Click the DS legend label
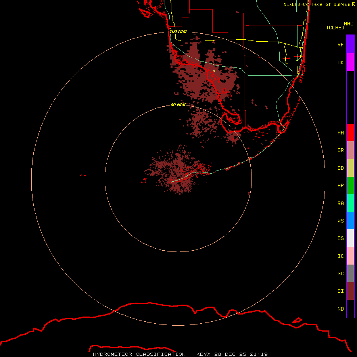This screenshot has height=357, width=357. pyautogui.click(x=340, y=238)
